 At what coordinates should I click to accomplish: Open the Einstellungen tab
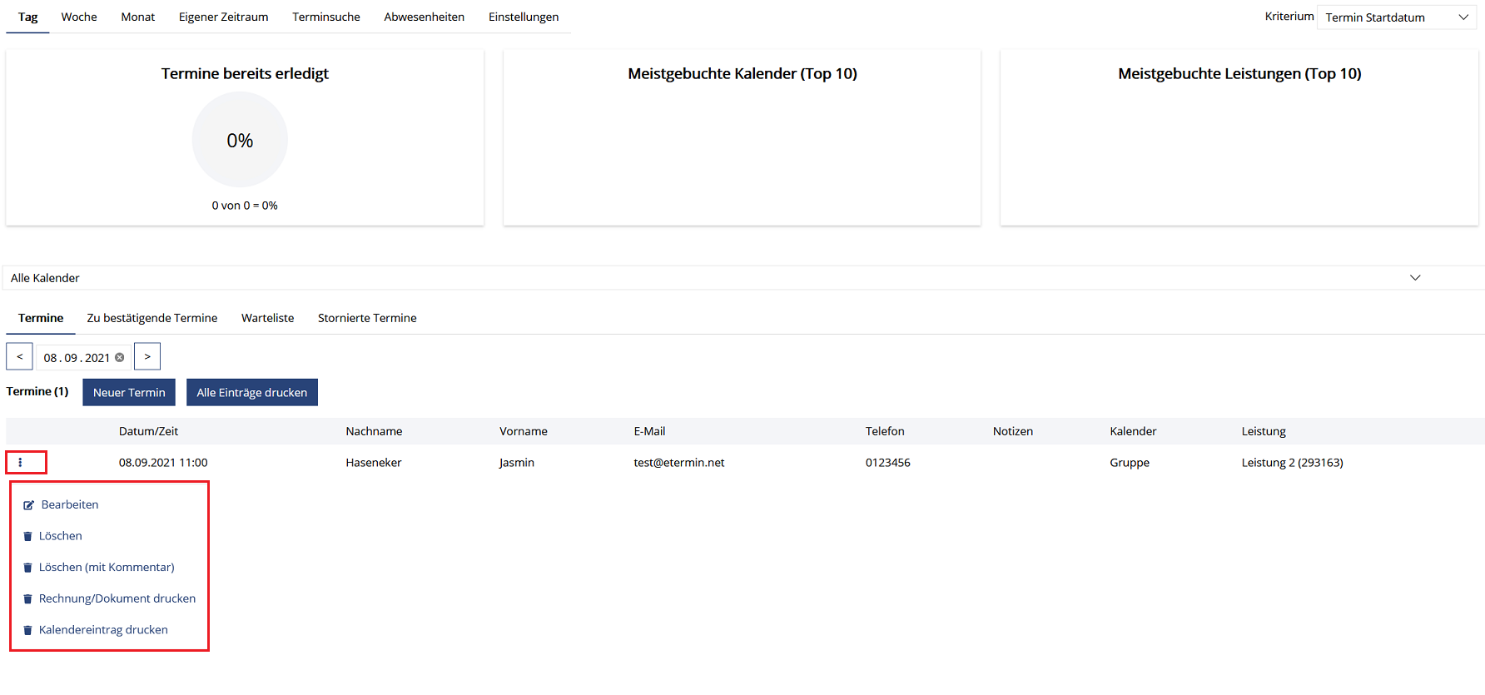(524, 17)
